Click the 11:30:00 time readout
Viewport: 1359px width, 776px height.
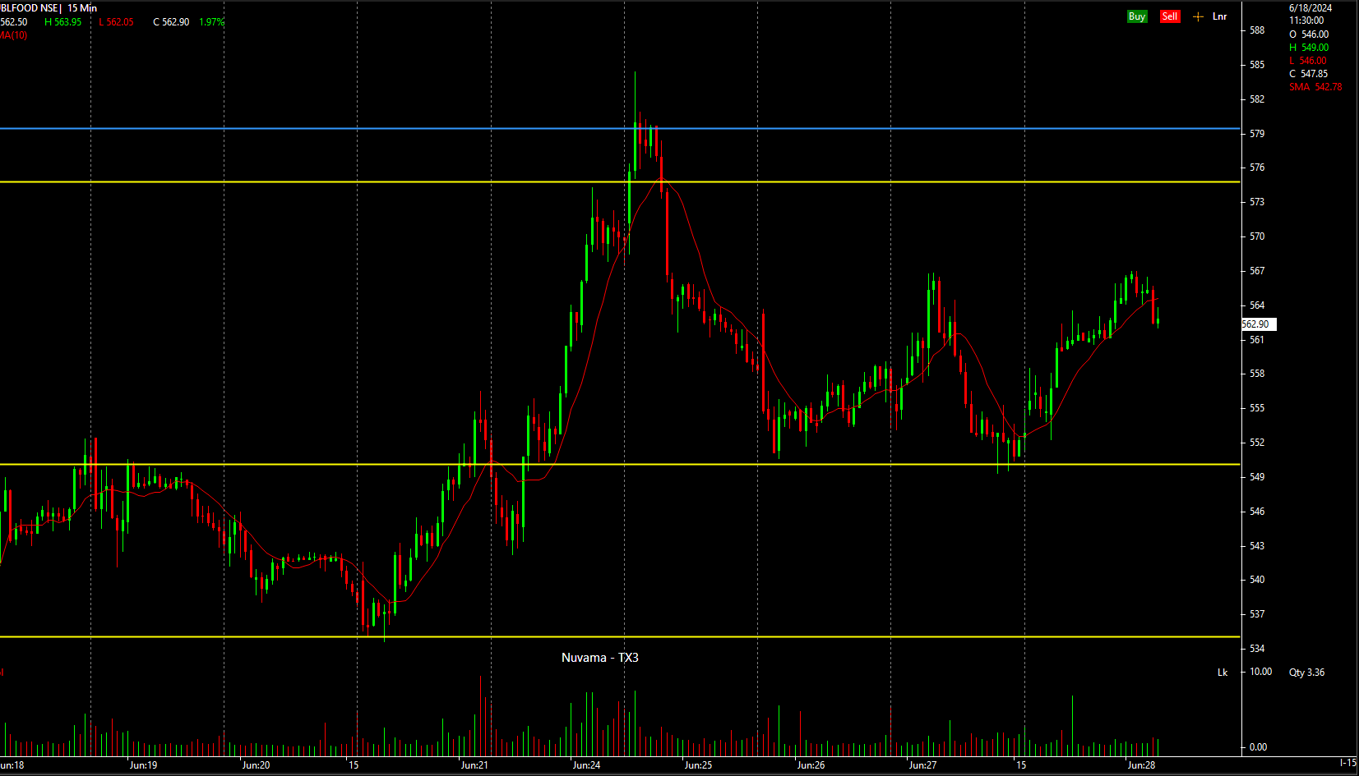1306,21
